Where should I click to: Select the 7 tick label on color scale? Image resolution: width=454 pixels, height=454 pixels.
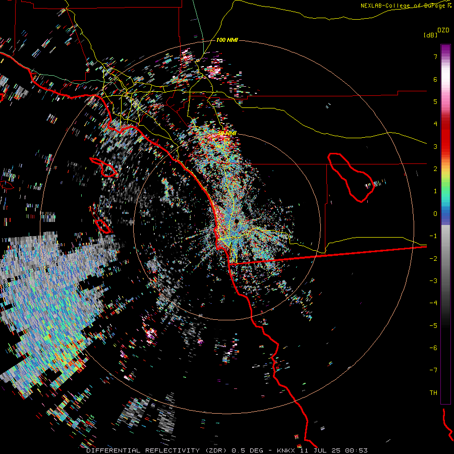point(435,56)
